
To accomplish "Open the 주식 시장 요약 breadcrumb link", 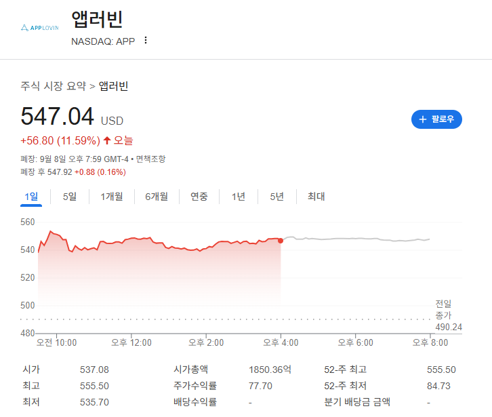I will point(54,86).
